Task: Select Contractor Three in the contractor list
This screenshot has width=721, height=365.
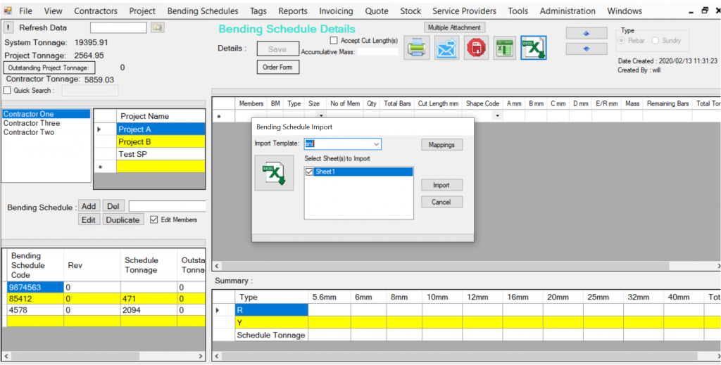Action: point(32,123)
